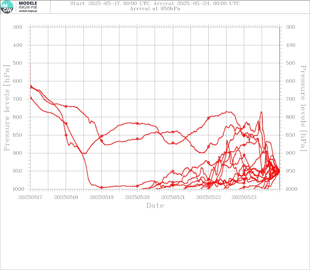The width and height of the screenshot is (310, 270).
Task: Click the 20250517 date axis label
Action: [x=30, y=197]
